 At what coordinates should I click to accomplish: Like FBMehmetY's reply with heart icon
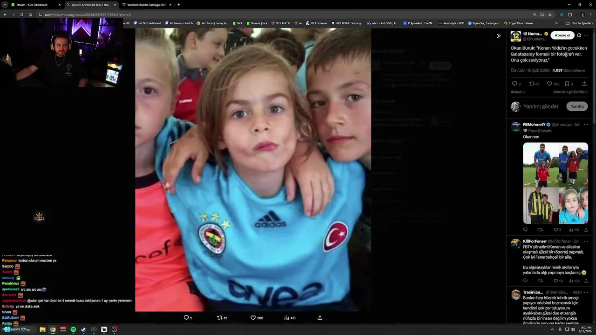[x=555, y=230]
